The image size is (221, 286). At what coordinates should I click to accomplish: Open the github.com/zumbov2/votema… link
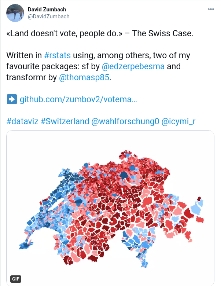pos(78,99)
